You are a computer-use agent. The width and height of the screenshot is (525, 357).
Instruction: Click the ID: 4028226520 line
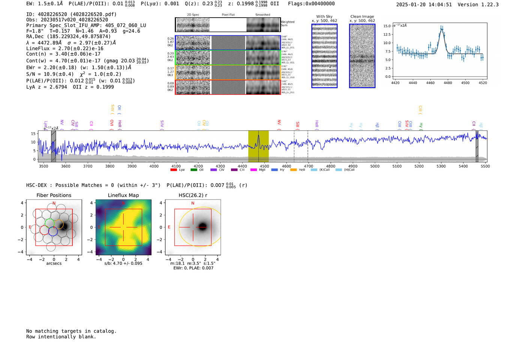[71, 14]
